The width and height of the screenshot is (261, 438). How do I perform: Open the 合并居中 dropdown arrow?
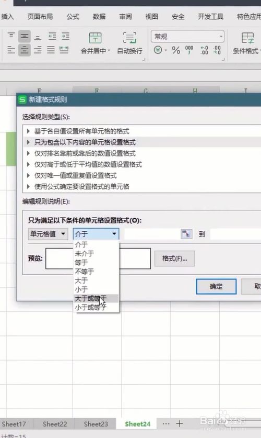pyautogui.click(x=109, y=51)
